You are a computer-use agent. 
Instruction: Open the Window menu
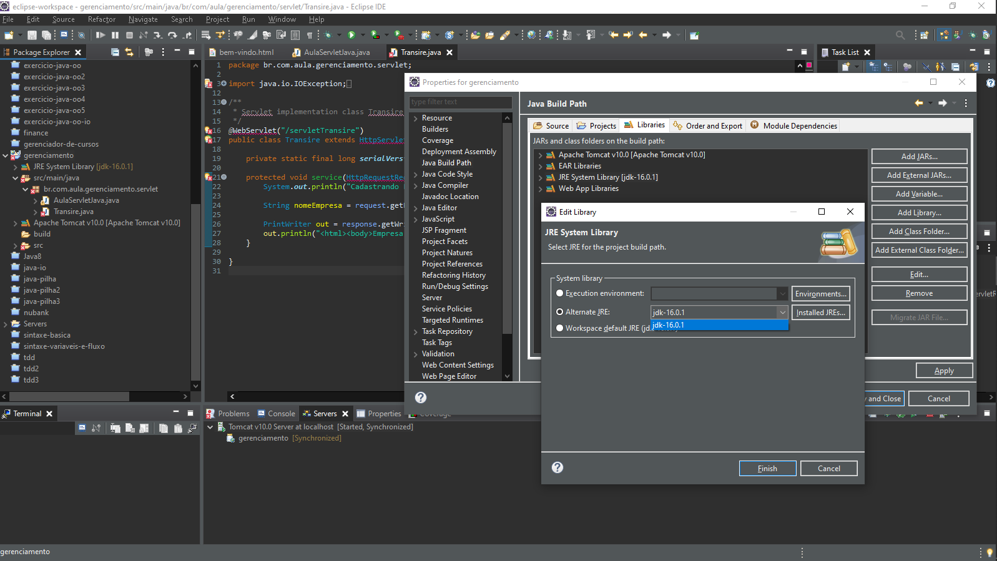click(x=282, y=19)
